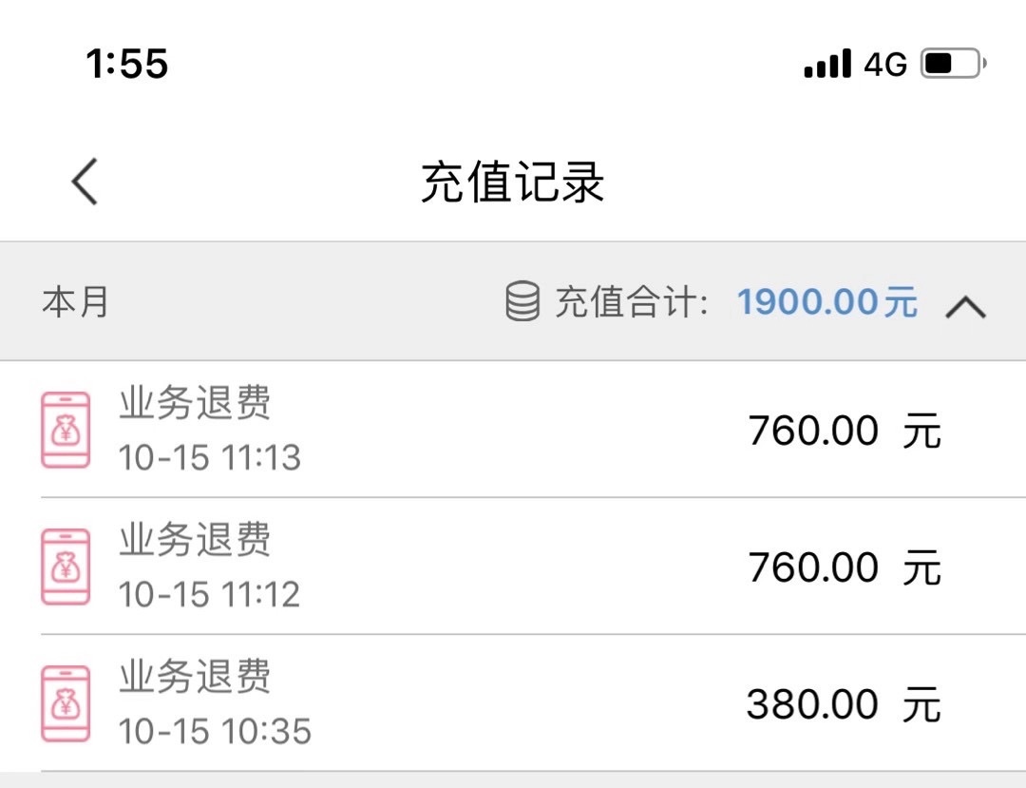Tap the 760.00 元 amount at 11:12
1026x788 pixels.
tap(844, 567)
